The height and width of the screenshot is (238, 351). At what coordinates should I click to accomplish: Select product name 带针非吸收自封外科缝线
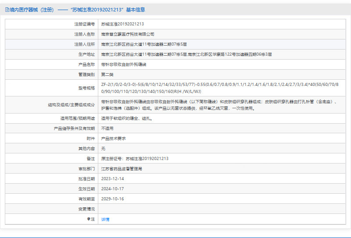tap(124, 64)
